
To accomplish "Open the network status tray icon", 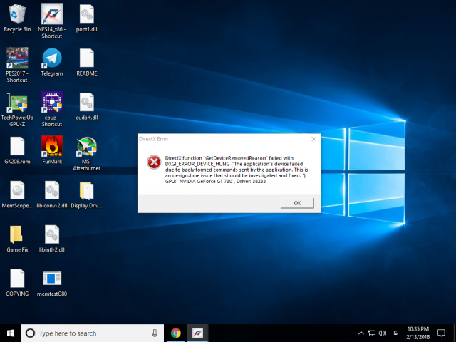I will pos(372,333).
